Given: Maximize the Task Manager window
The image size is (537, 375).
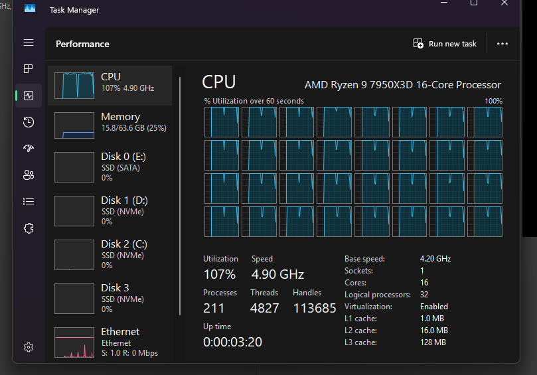Looking at the screenshot, I should (x=474, y=3).
